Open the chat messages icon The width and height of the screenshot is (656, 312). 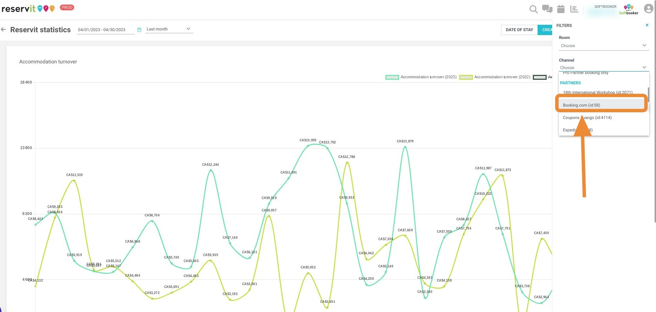[547, 9]
